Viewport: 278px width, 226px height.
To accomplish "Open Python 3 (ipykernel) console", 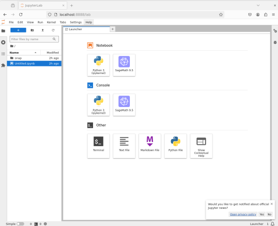I will click(x=98, y=105).
